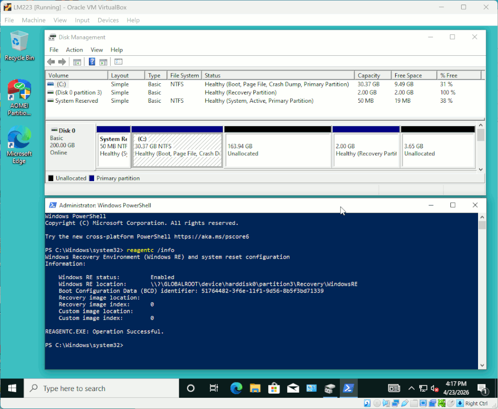Sort by Free Space column header
Screen dimensions: 498x409
[414, 75]
